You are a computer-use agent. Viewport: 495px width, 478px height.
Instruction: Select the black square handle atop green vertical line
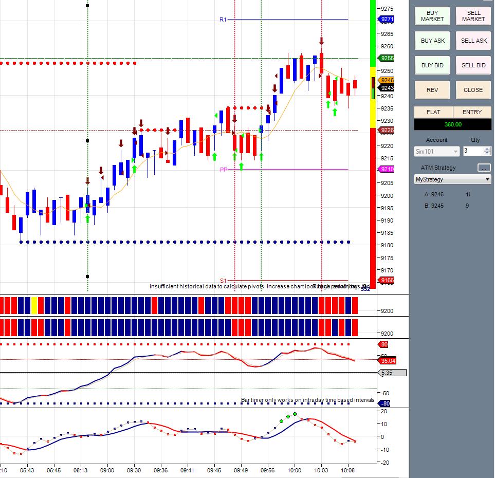87,6
